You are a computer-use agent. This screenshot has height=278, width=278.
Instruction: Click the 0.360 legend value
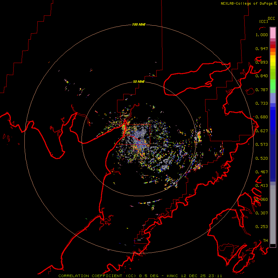tap(262, 200)
